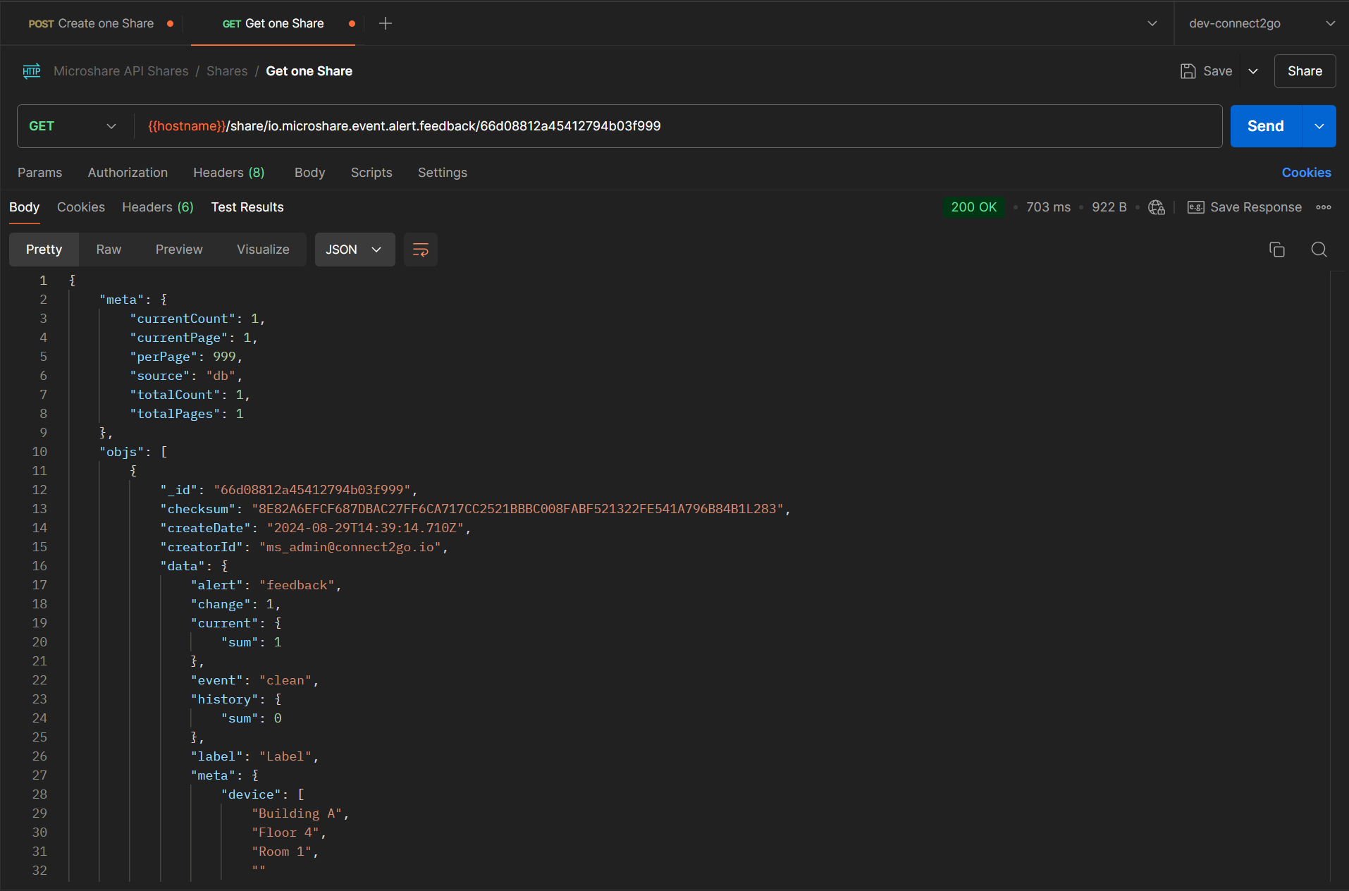Click the checksum value on line 13

(x=517, y=509)
